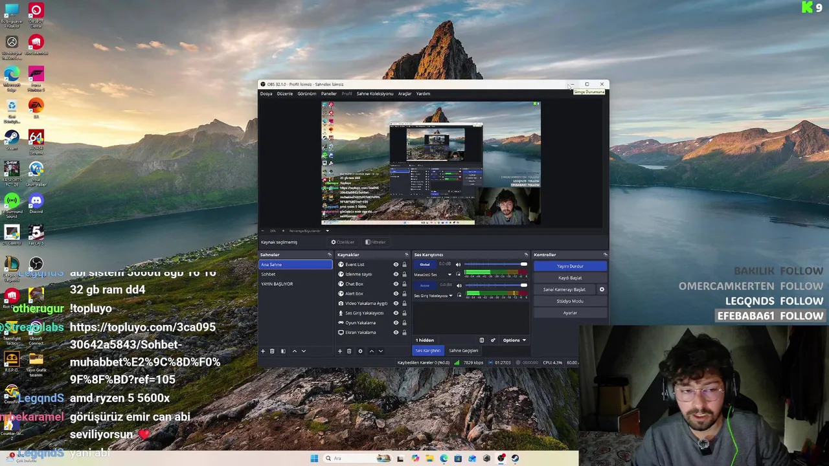
Task: Open the Görünüm menu
Action: [x=307, y=94]
